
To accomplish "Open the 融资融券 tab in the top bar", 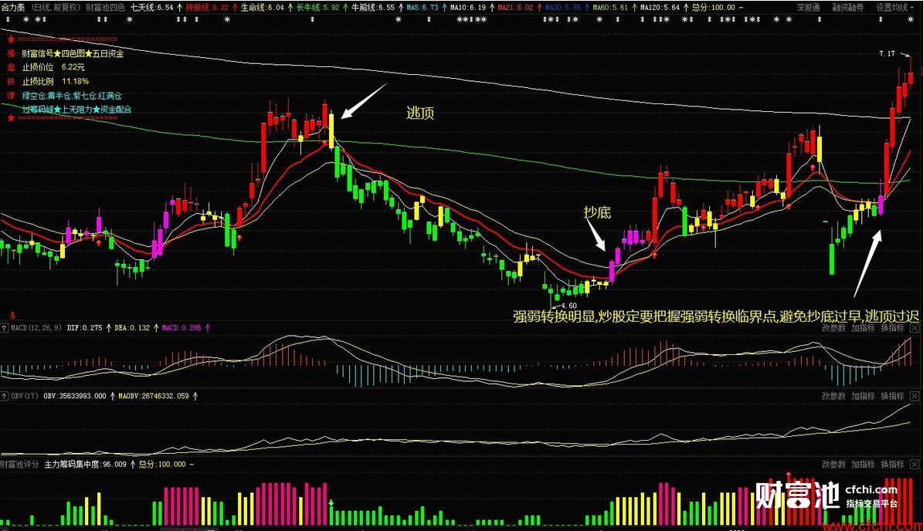I will (x=847, y=8).
